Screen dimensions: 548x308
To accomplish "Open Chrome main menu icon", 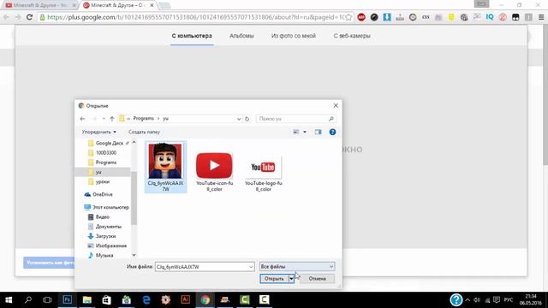I will click(x=541, y=17).
